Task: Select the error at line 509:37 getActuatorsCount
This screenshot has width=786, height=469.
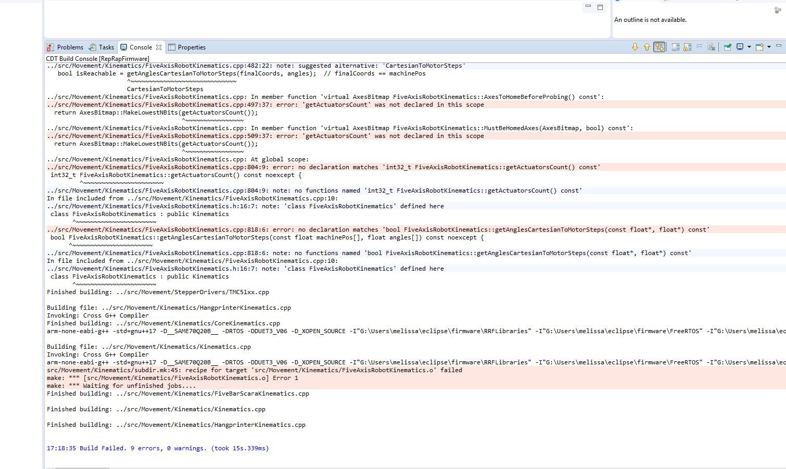Action: pos(265,136)
